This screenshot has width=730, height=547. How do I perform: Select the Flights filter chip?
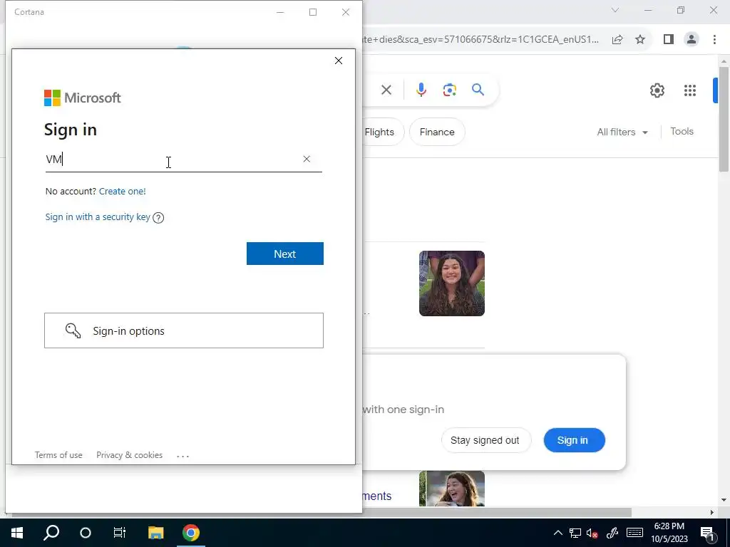[383, 132]
